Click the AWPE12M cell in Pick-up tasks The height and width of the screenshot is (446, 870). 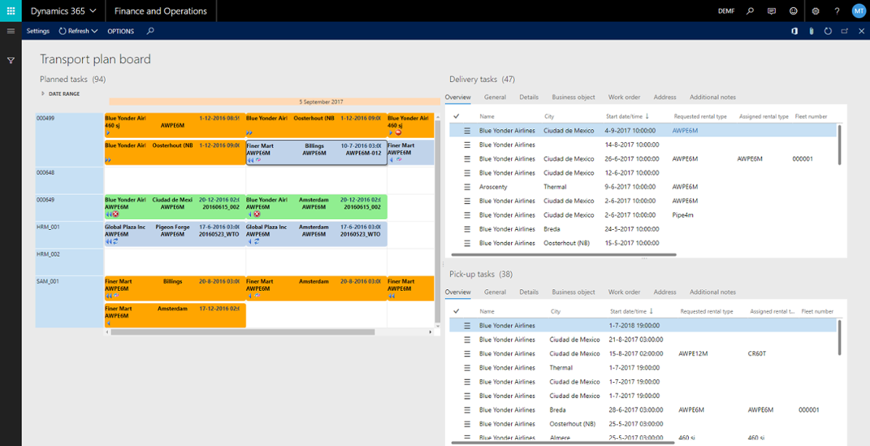tap(692, 354)
